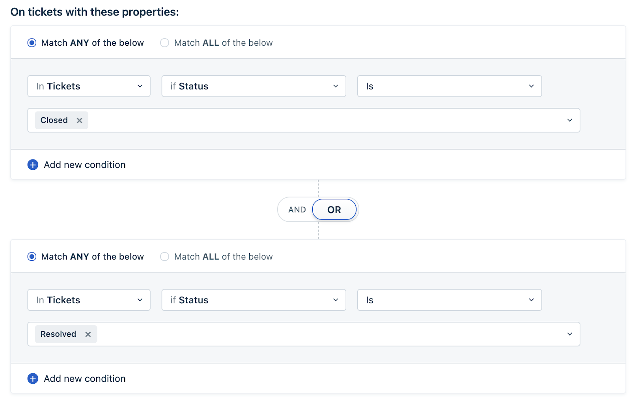Select Match ALL in second condition block
This screenshot has height=399, width=631.
point(164,256)
